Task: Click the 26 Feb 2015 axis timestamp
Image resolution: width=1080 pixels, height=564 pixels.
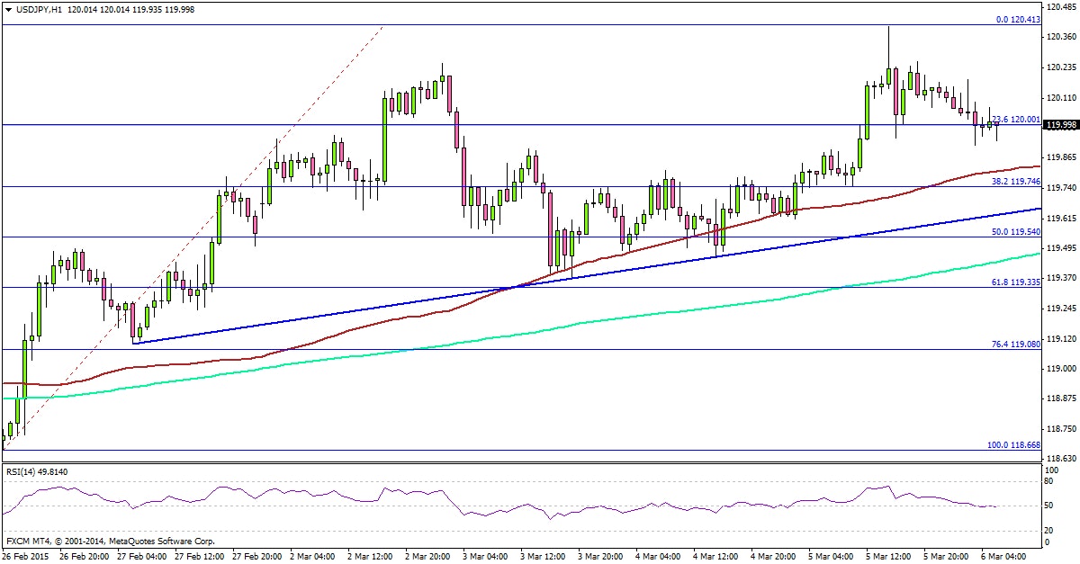Action: [x=27, y=555]
